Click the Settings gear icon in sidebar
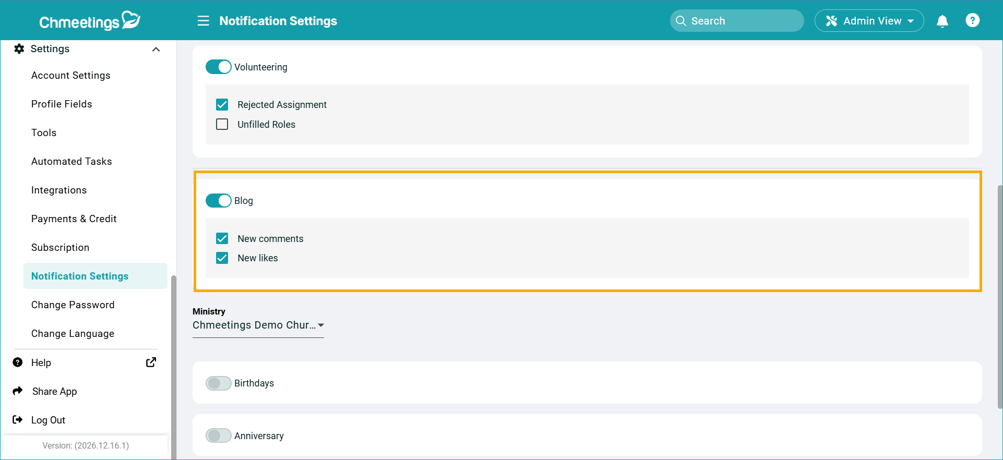The height and width of the screenshot is (460, 1003). coord(19,49)
